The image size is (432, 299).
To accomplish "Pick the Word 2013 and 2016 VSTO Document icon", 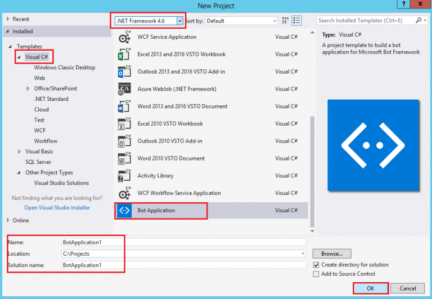I will [124, 106].
